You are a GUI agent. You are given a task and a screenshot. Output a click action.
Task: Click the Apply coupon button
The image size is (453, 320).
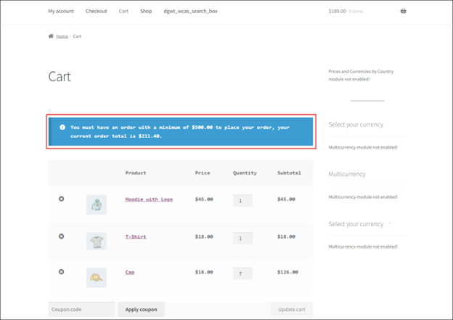pyautogui.click(x=142, y=309)
